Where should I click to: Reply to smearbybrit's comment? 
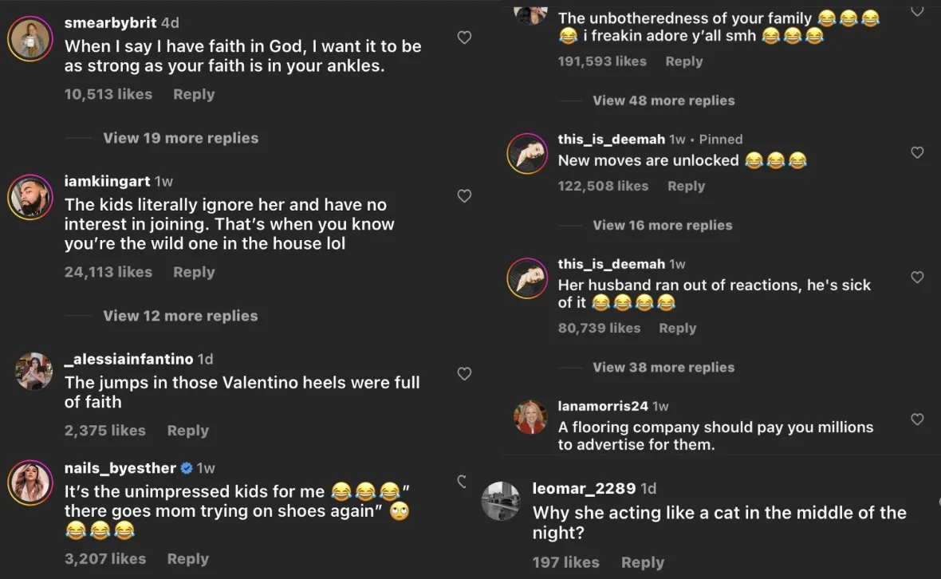[194, 94]
